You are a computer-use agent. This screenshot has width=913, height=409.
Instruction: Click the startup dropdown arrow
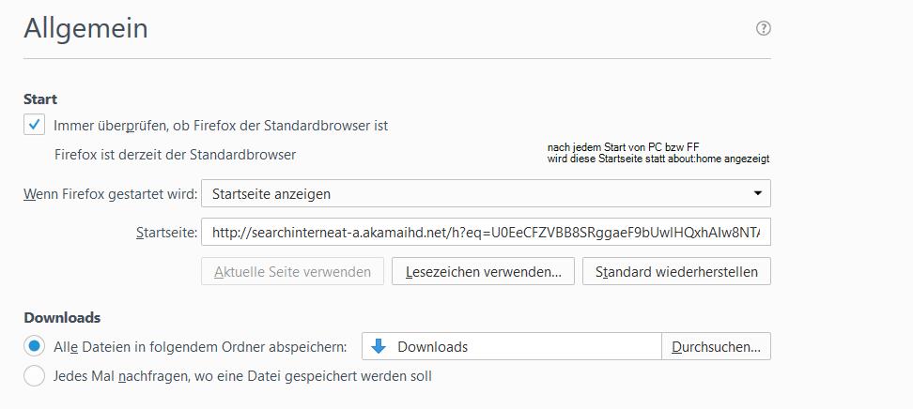coord(757,193)
